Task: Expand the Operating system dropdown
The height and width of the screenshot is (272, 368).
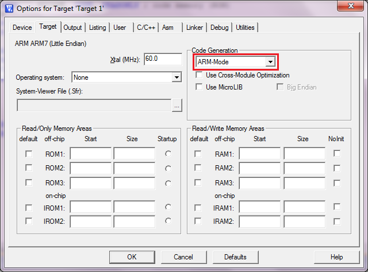Action: pos(177,77)
